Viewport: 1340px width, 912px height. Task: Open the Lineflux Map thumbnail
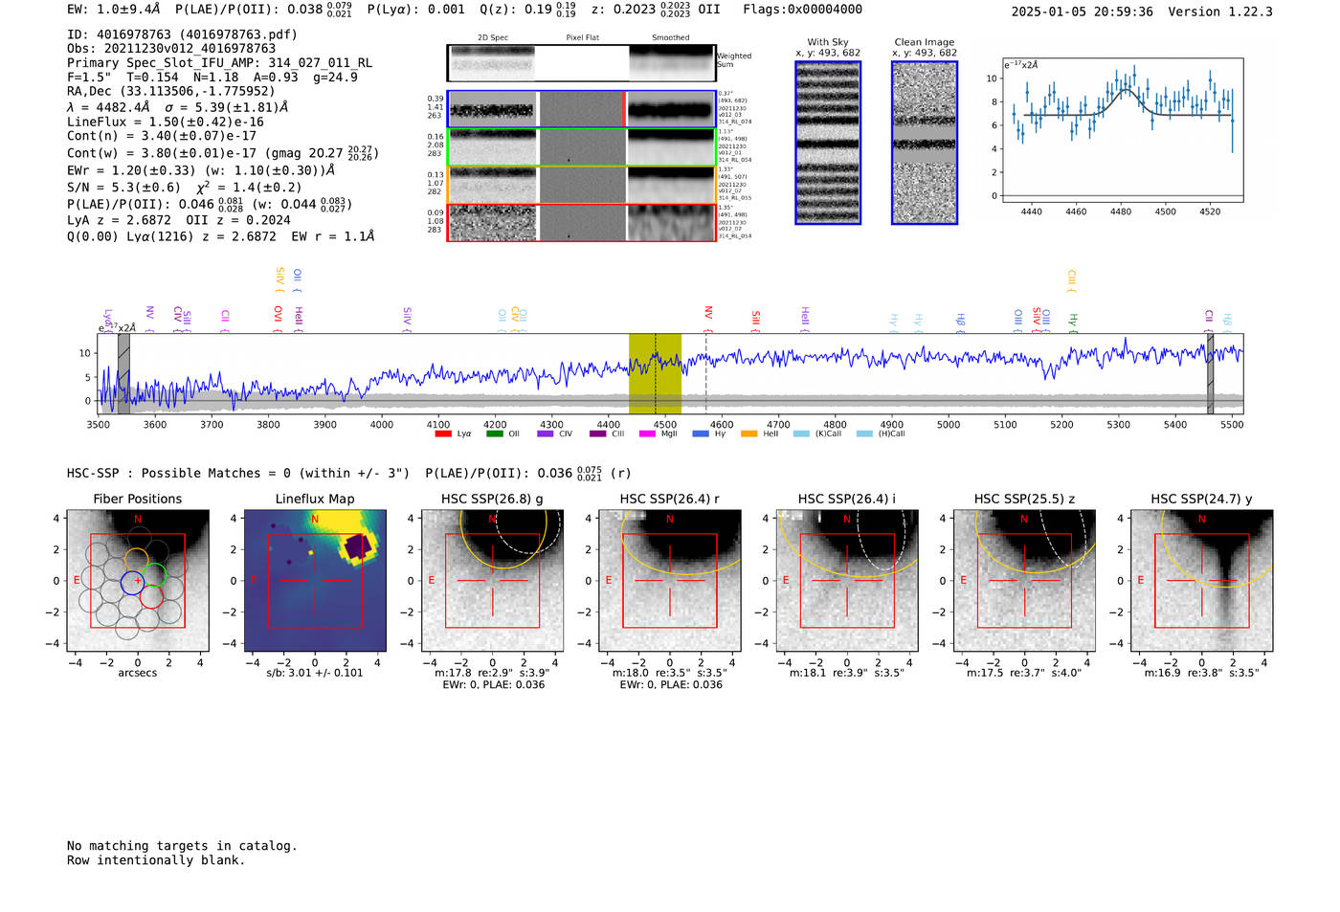tap(315, 581)
